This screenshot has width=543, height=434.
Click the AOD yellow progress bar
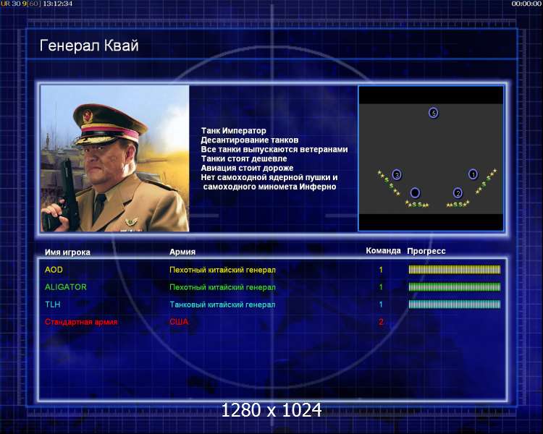coord(455,270)
